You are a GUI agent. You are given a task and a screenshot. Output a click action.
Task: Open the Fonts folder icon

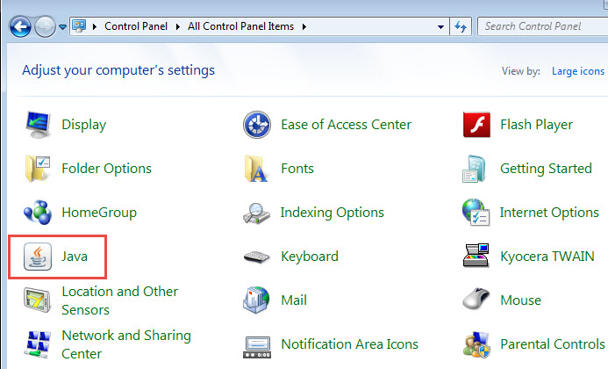257,169
